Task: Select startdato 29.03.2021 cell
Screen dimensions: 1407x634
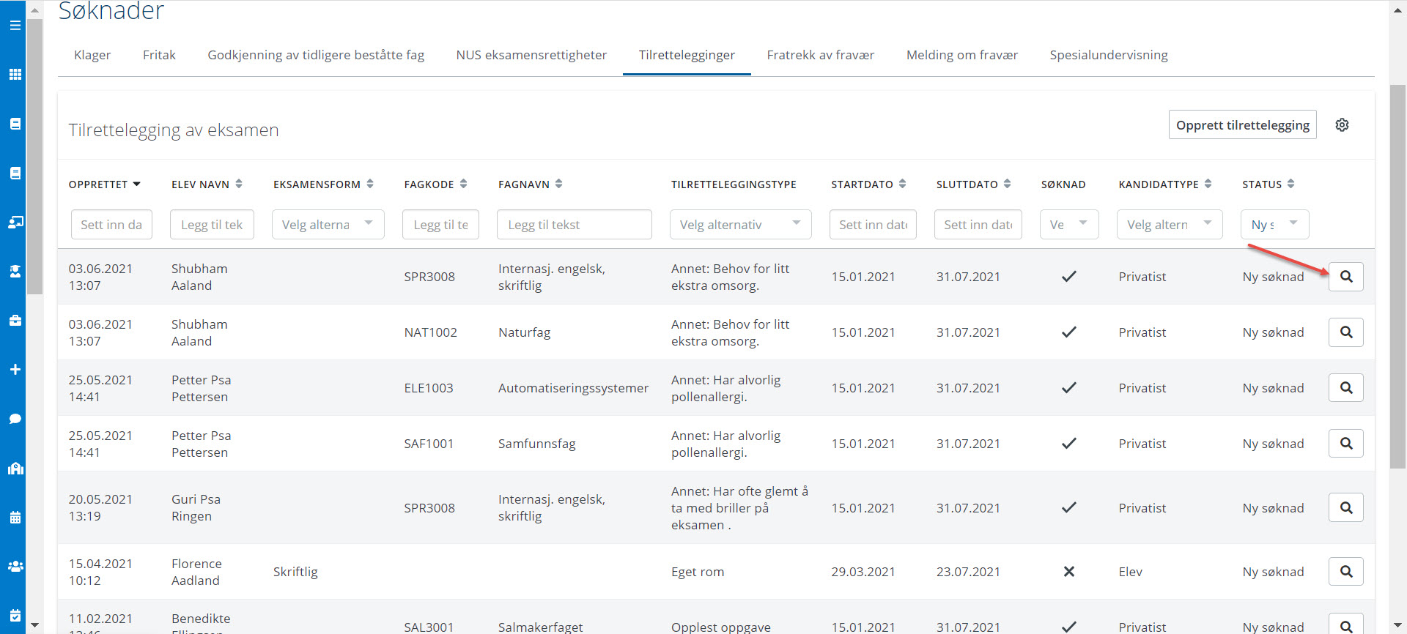Action: [x=863, y=572]
